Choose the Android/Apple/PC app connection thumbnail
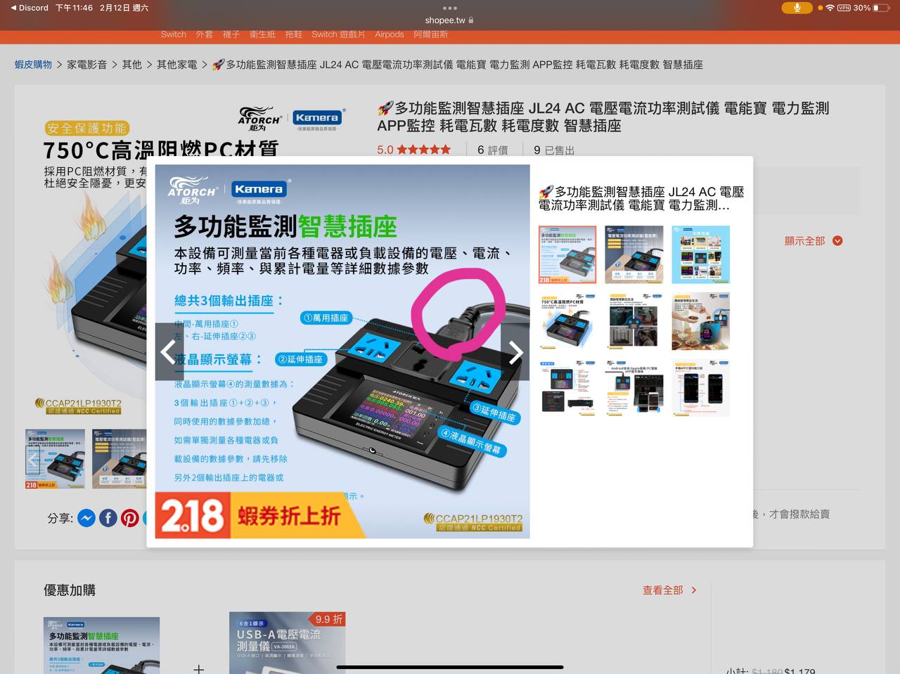The image size is (900, 674). pos(634,388)
